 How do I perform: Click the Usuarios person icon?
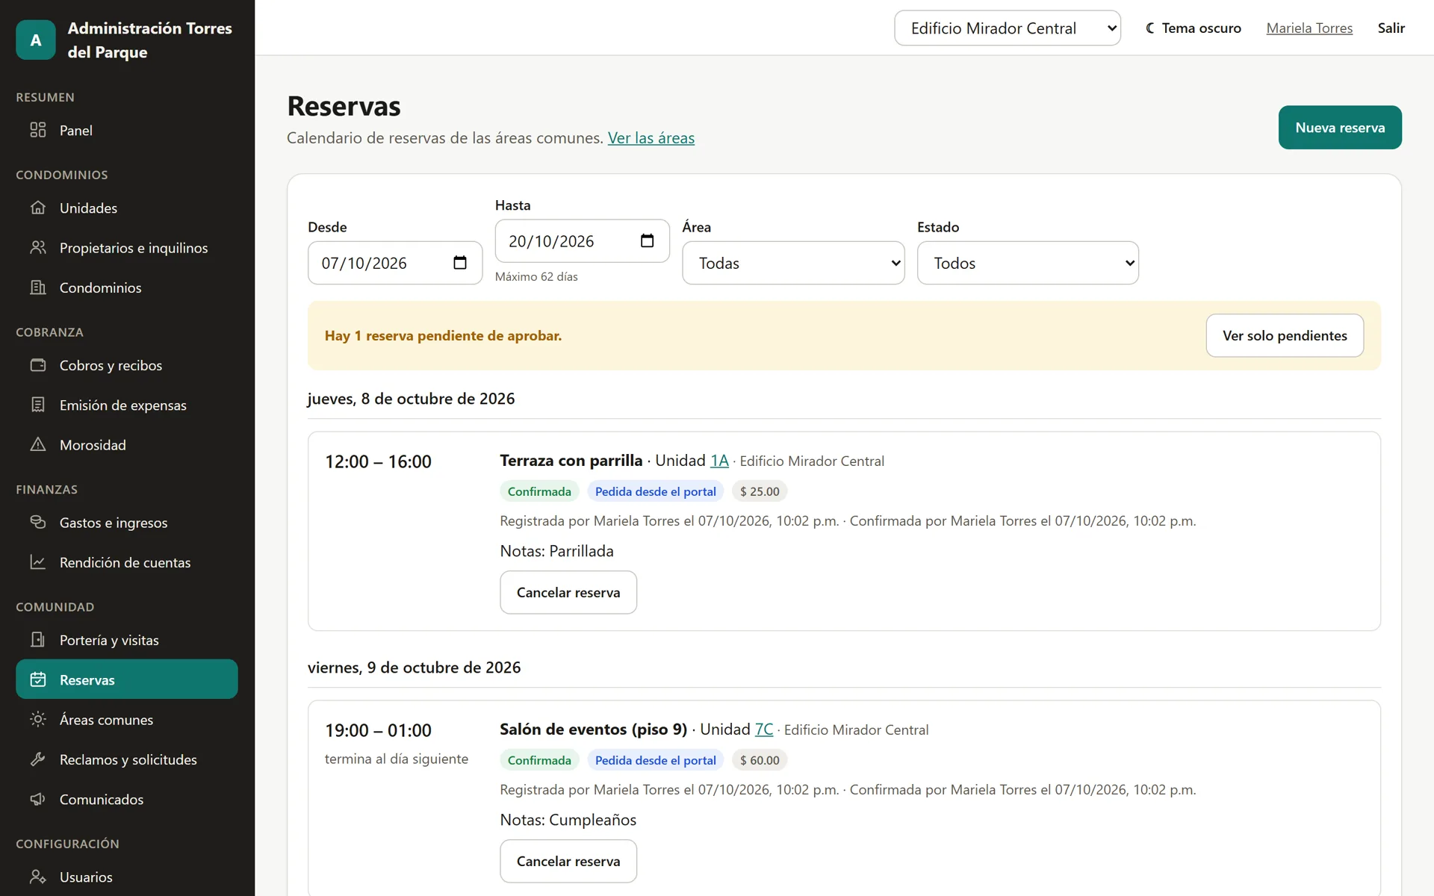pyautogui.click(x=38, y=877)
